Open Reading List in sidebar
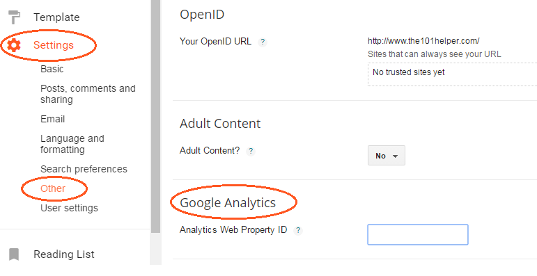Screen dimensions: 537x276 [x=64, y=254]
